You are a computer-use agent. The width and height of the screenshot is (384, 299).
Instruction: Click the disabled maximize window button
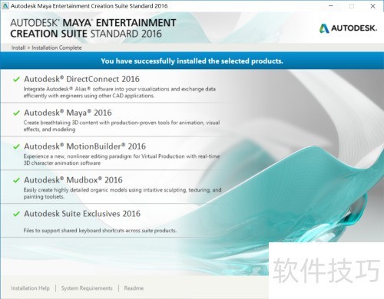pyautogui.click(x=352, y=5)
